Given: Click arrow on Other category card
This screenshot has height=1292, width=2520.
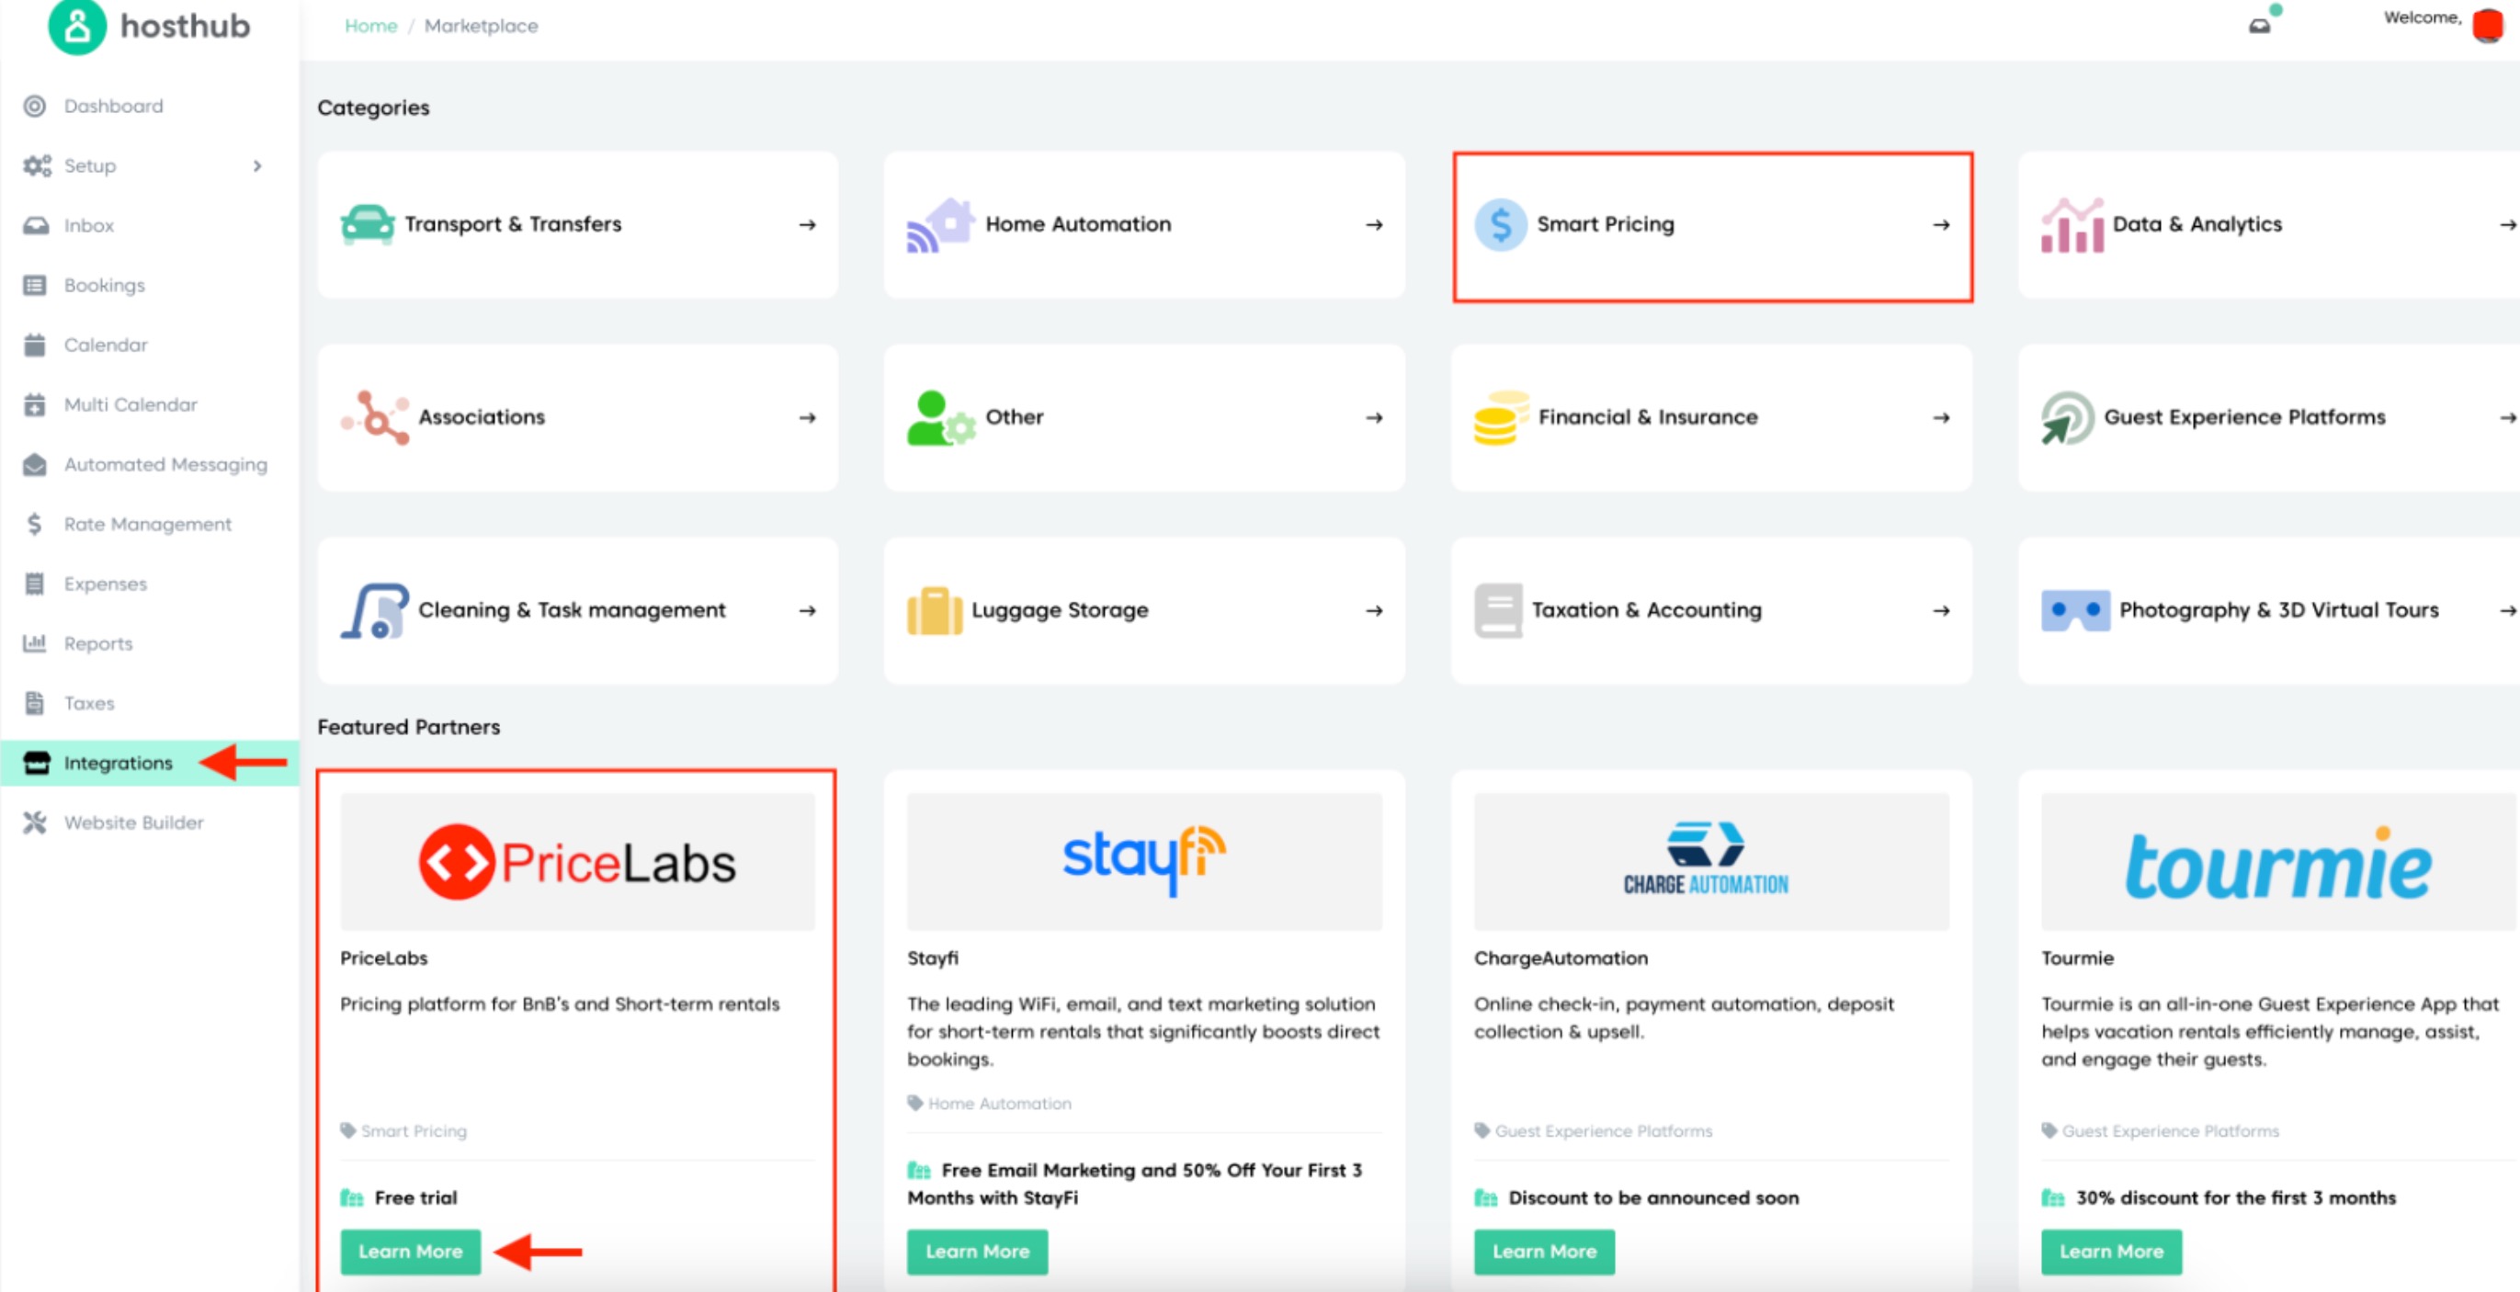Looking at the screenshot, I should coord(1375,417).
